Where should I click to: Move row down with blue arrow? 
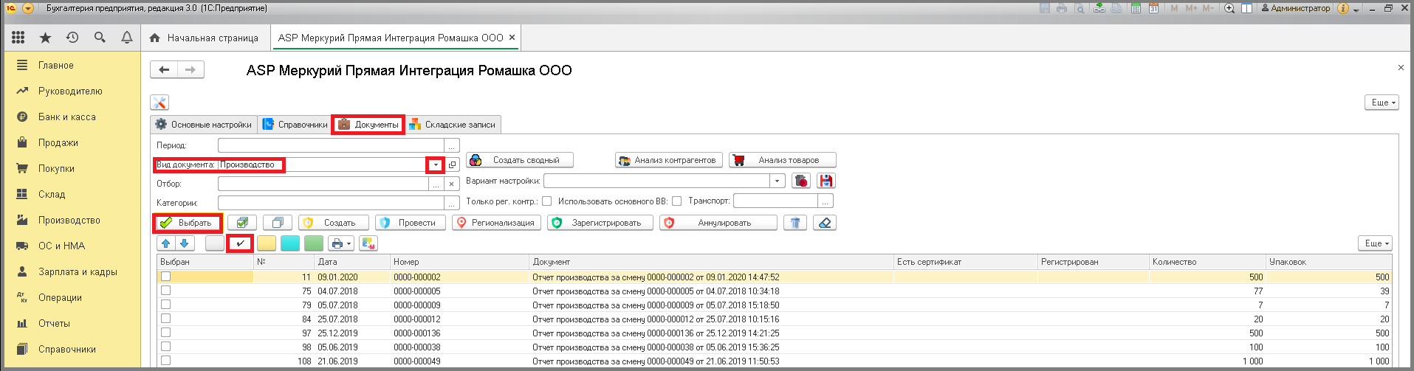185,243
